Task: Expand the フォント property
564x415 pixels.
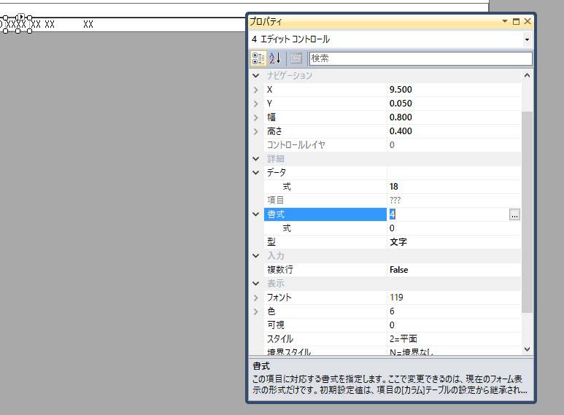Action: [255, 298]
